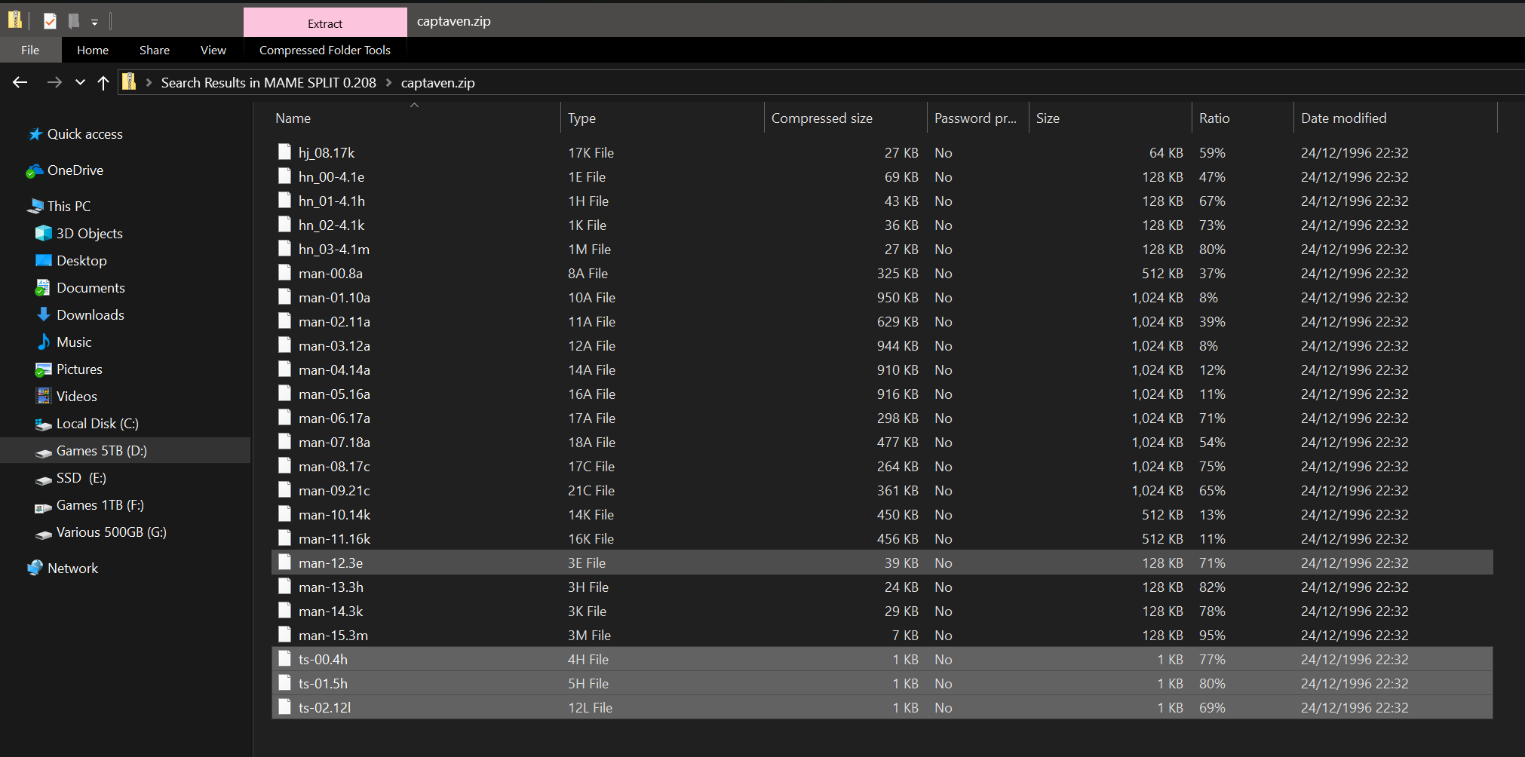1525x757 pixels.
Task: Click the Downloads arrow icon
Action: point(44,314)
